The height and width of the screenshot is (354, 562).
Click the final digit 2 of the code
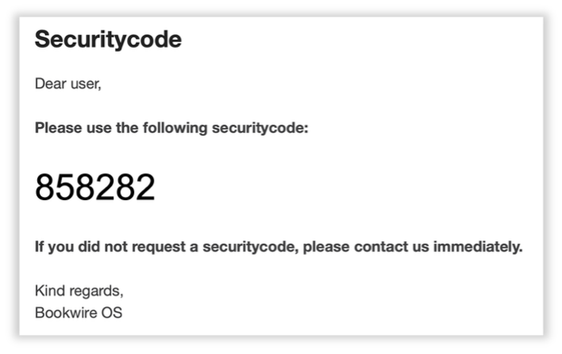pos(145,187)
